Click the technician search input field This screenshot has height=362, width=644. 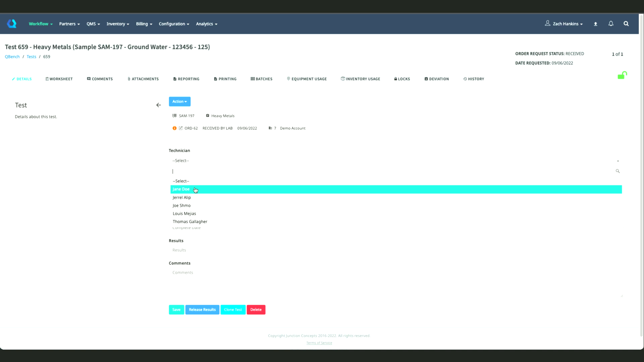tap(392, 171)
